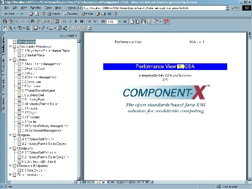The width and height of the screenshot is (252, 189).
Task: Switch to the Bookmarks side tab
Action: pyautogui.click(x=3, y=44)
